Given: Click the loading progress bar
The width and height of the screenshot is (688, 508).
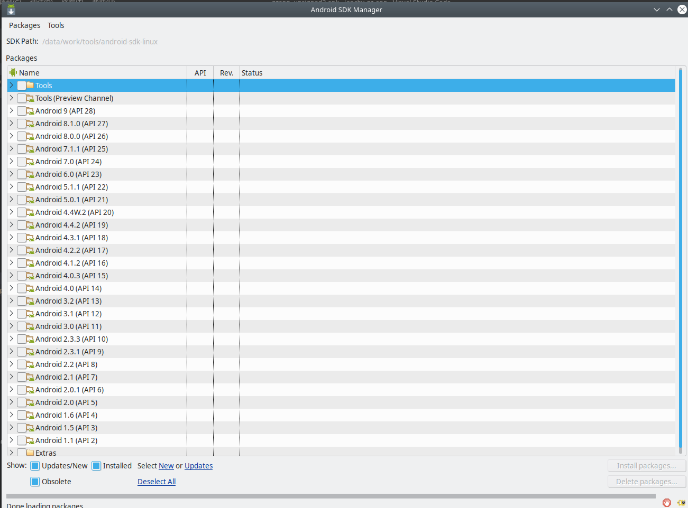Looking at the screenshot, I should click(331, 496).
